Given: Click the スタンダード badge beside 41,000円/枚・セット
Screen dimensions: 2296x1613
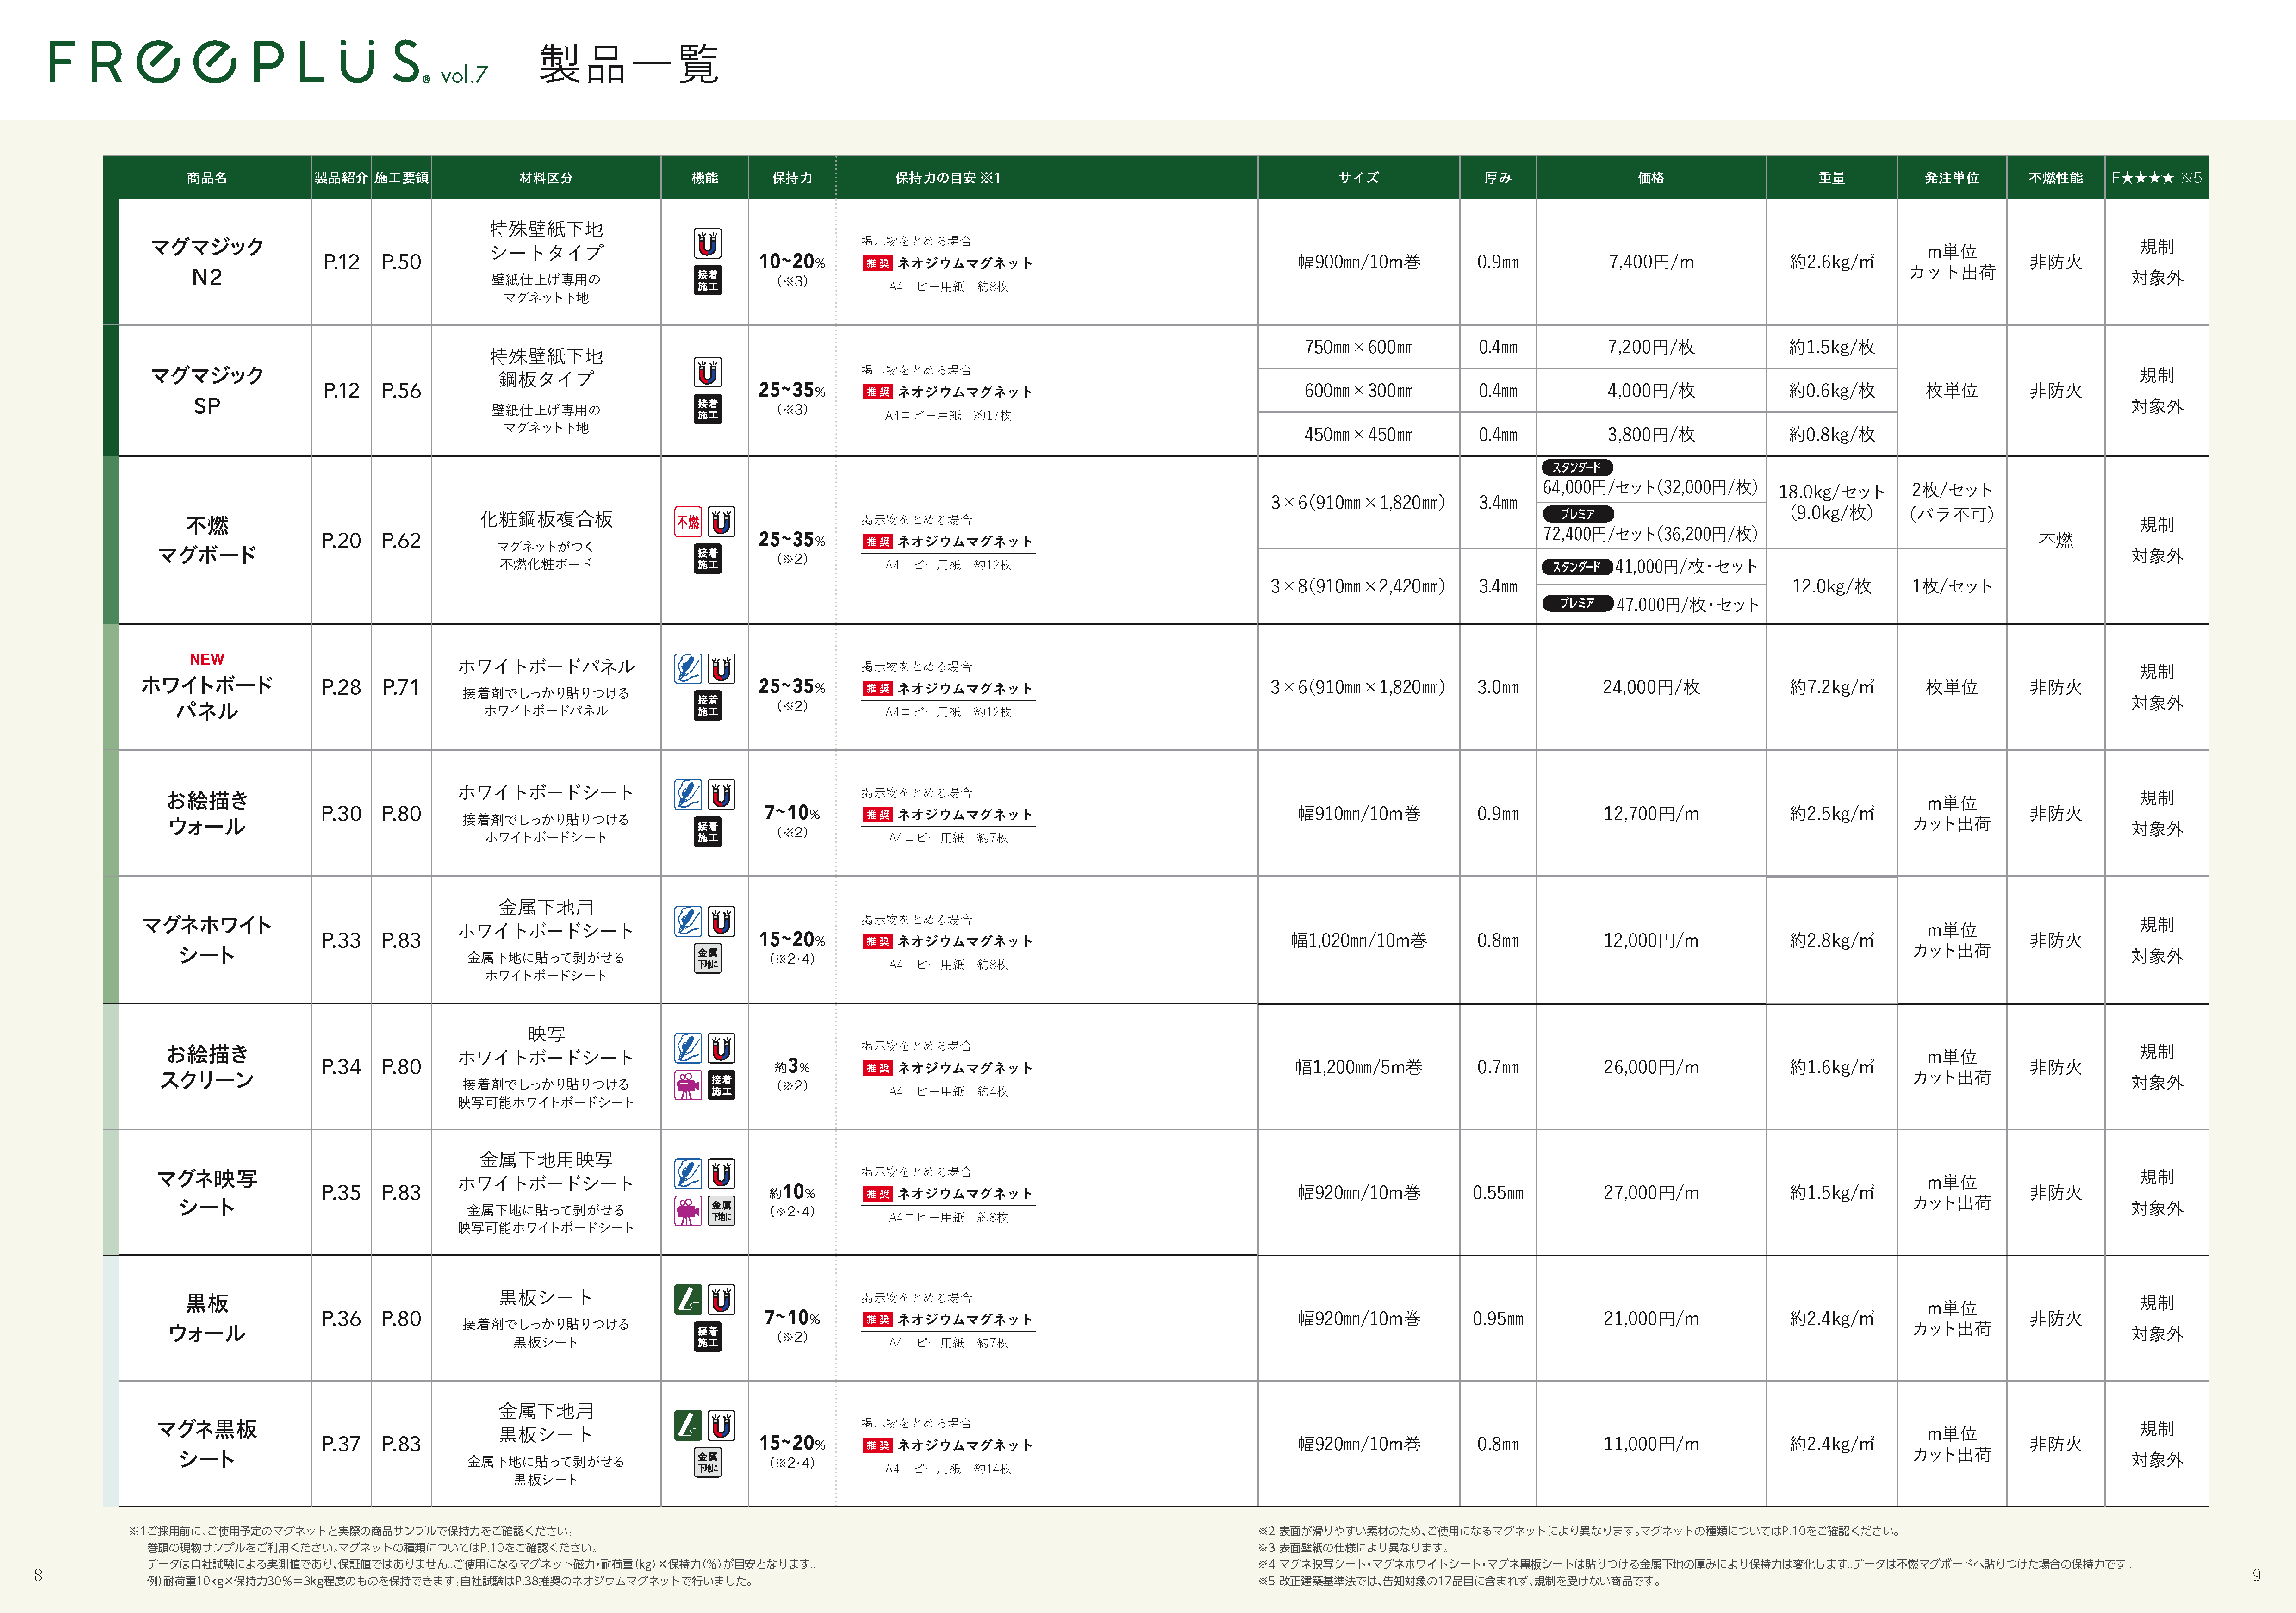Looking at the screenshot, I should 1577,567.
